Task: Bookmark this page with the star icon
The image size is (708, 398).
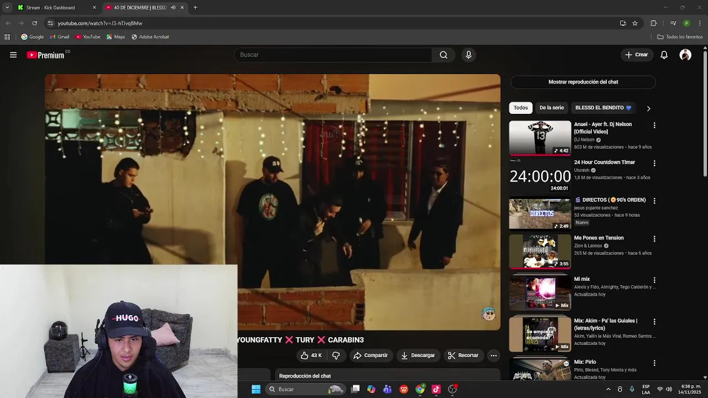Action: pos(635,23)
